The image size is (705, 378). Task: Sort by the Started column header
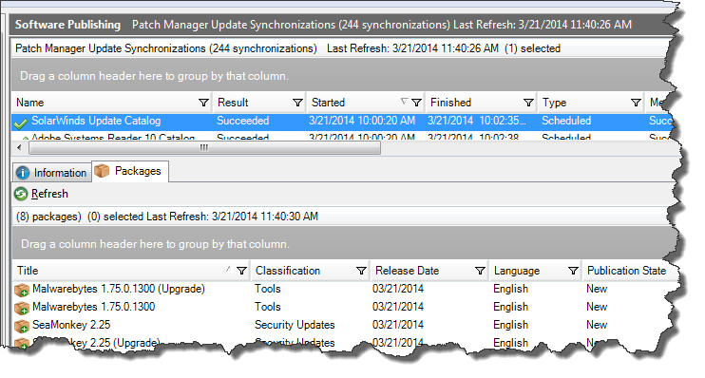pyautogui.click(x=366, y=103)
